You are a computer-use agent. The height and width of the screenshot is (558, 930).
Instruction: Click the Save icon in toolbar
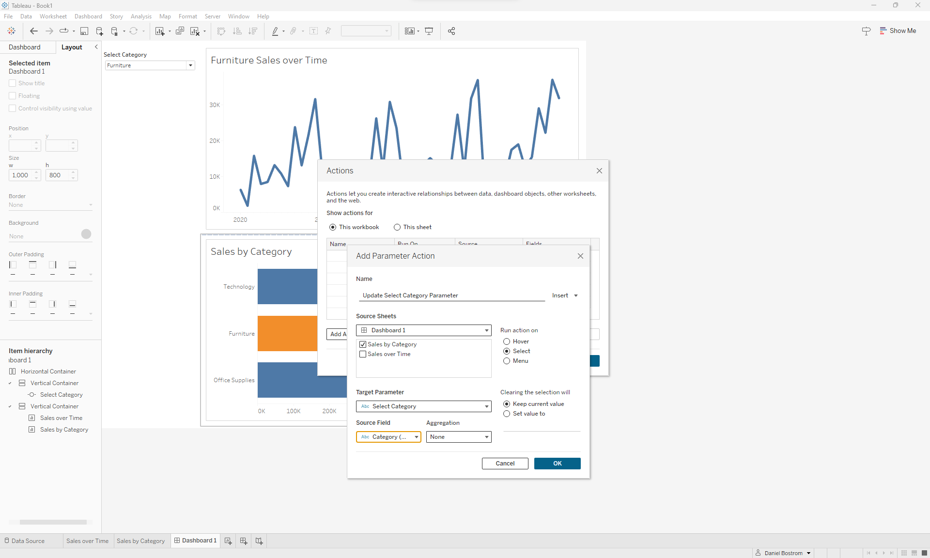tap(84, 31)
